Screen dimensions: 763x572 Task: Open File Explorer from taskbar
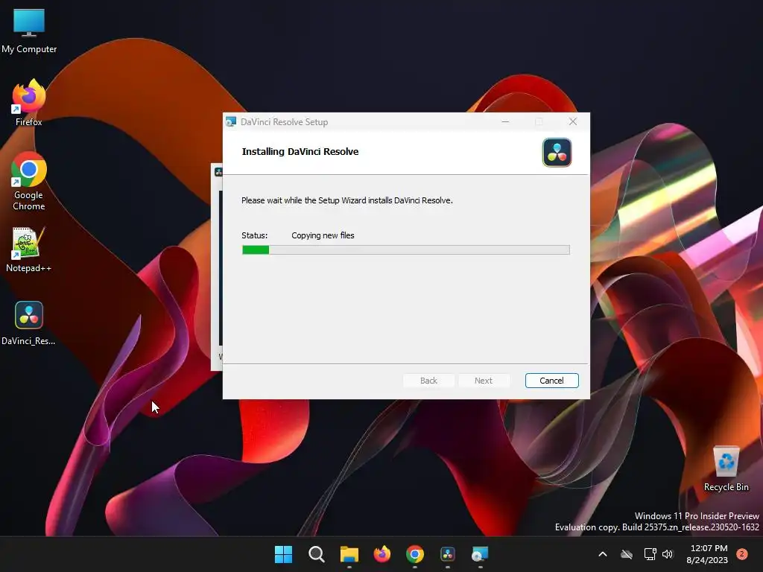(349, 554)
